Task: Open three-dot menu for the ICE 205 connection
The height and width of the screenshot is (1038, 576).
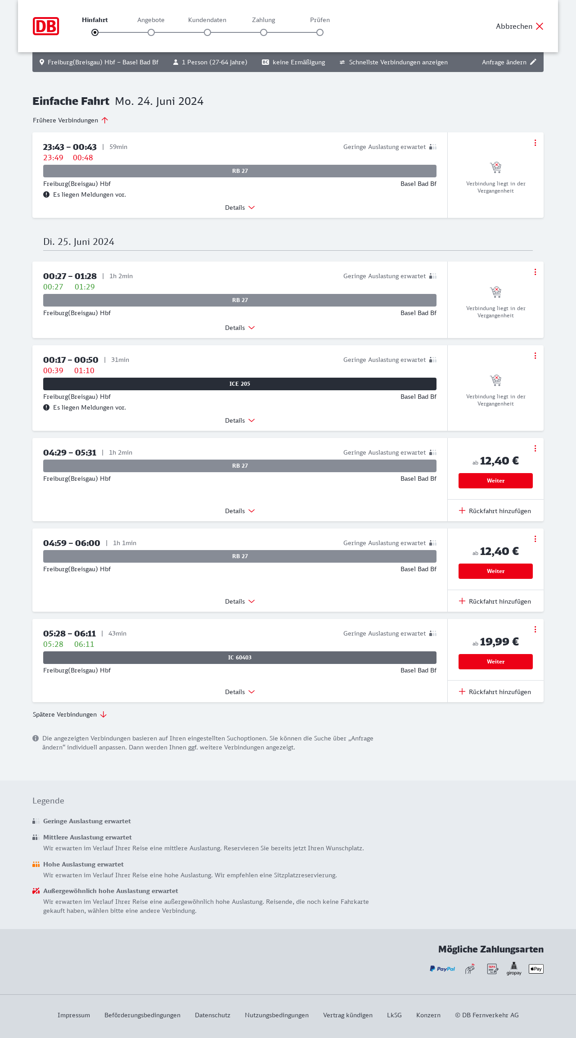Action: 535,356
